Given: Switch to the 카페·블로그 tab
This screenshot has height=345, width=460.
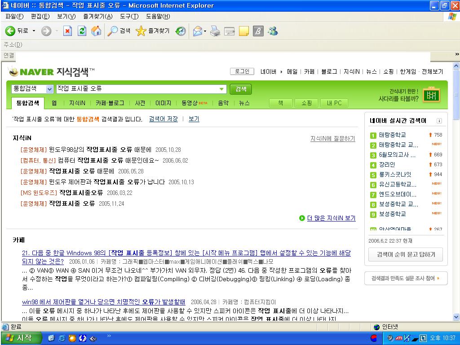Looking at the screenshot, I should click(x=110, y=103).
